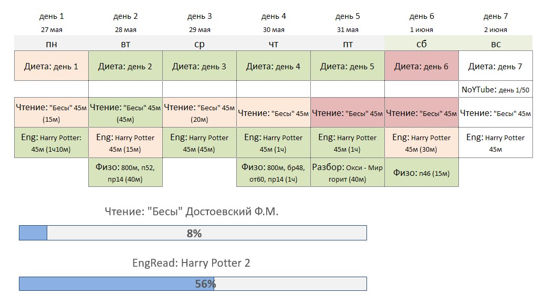Select the Физо: п46 (15м) cell
This screenshot has height=305, width=545.
(422, 173)
